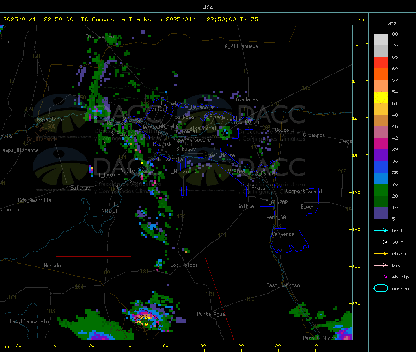Click the Divisadero place label
The width and height of the screenshot is (416, 352).
point(100,37)
